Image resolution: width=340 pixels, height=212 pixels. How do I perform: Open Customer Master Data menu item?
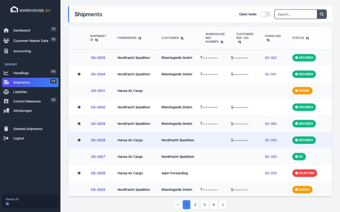coord(30,41)
